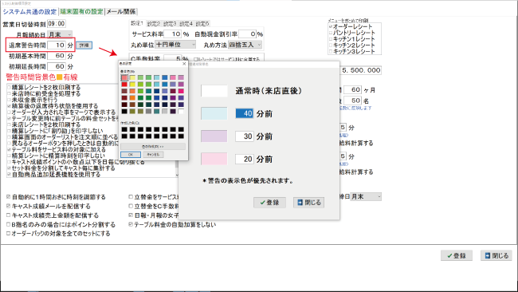Viewport: 518px width, 292px height.
Task: Click the 初期基本時間 60 field
Action: (57, 56)
